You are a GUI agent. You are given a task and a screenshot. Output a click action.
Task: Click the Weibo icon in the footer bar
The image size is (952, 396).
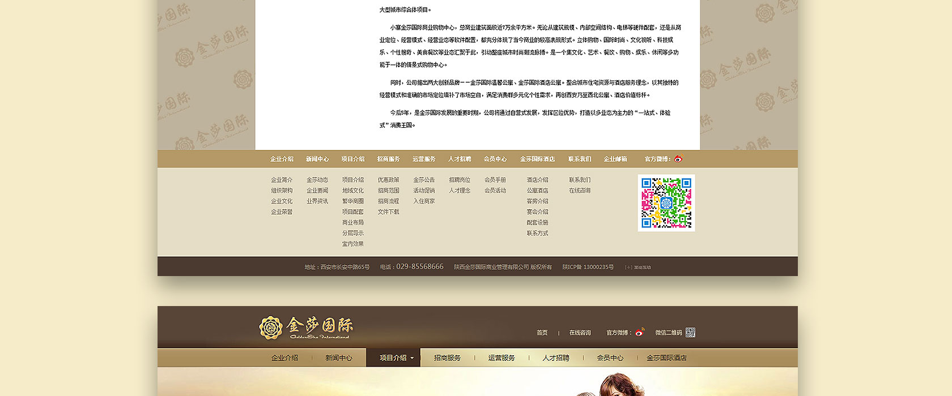tap(678, 159)
